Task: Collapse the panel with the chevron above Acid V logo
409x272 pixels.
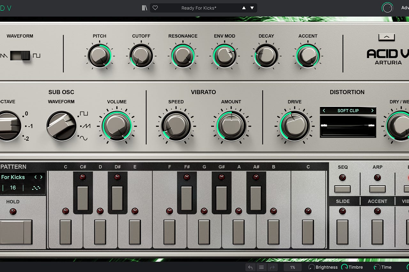Action: click(386, 37)
